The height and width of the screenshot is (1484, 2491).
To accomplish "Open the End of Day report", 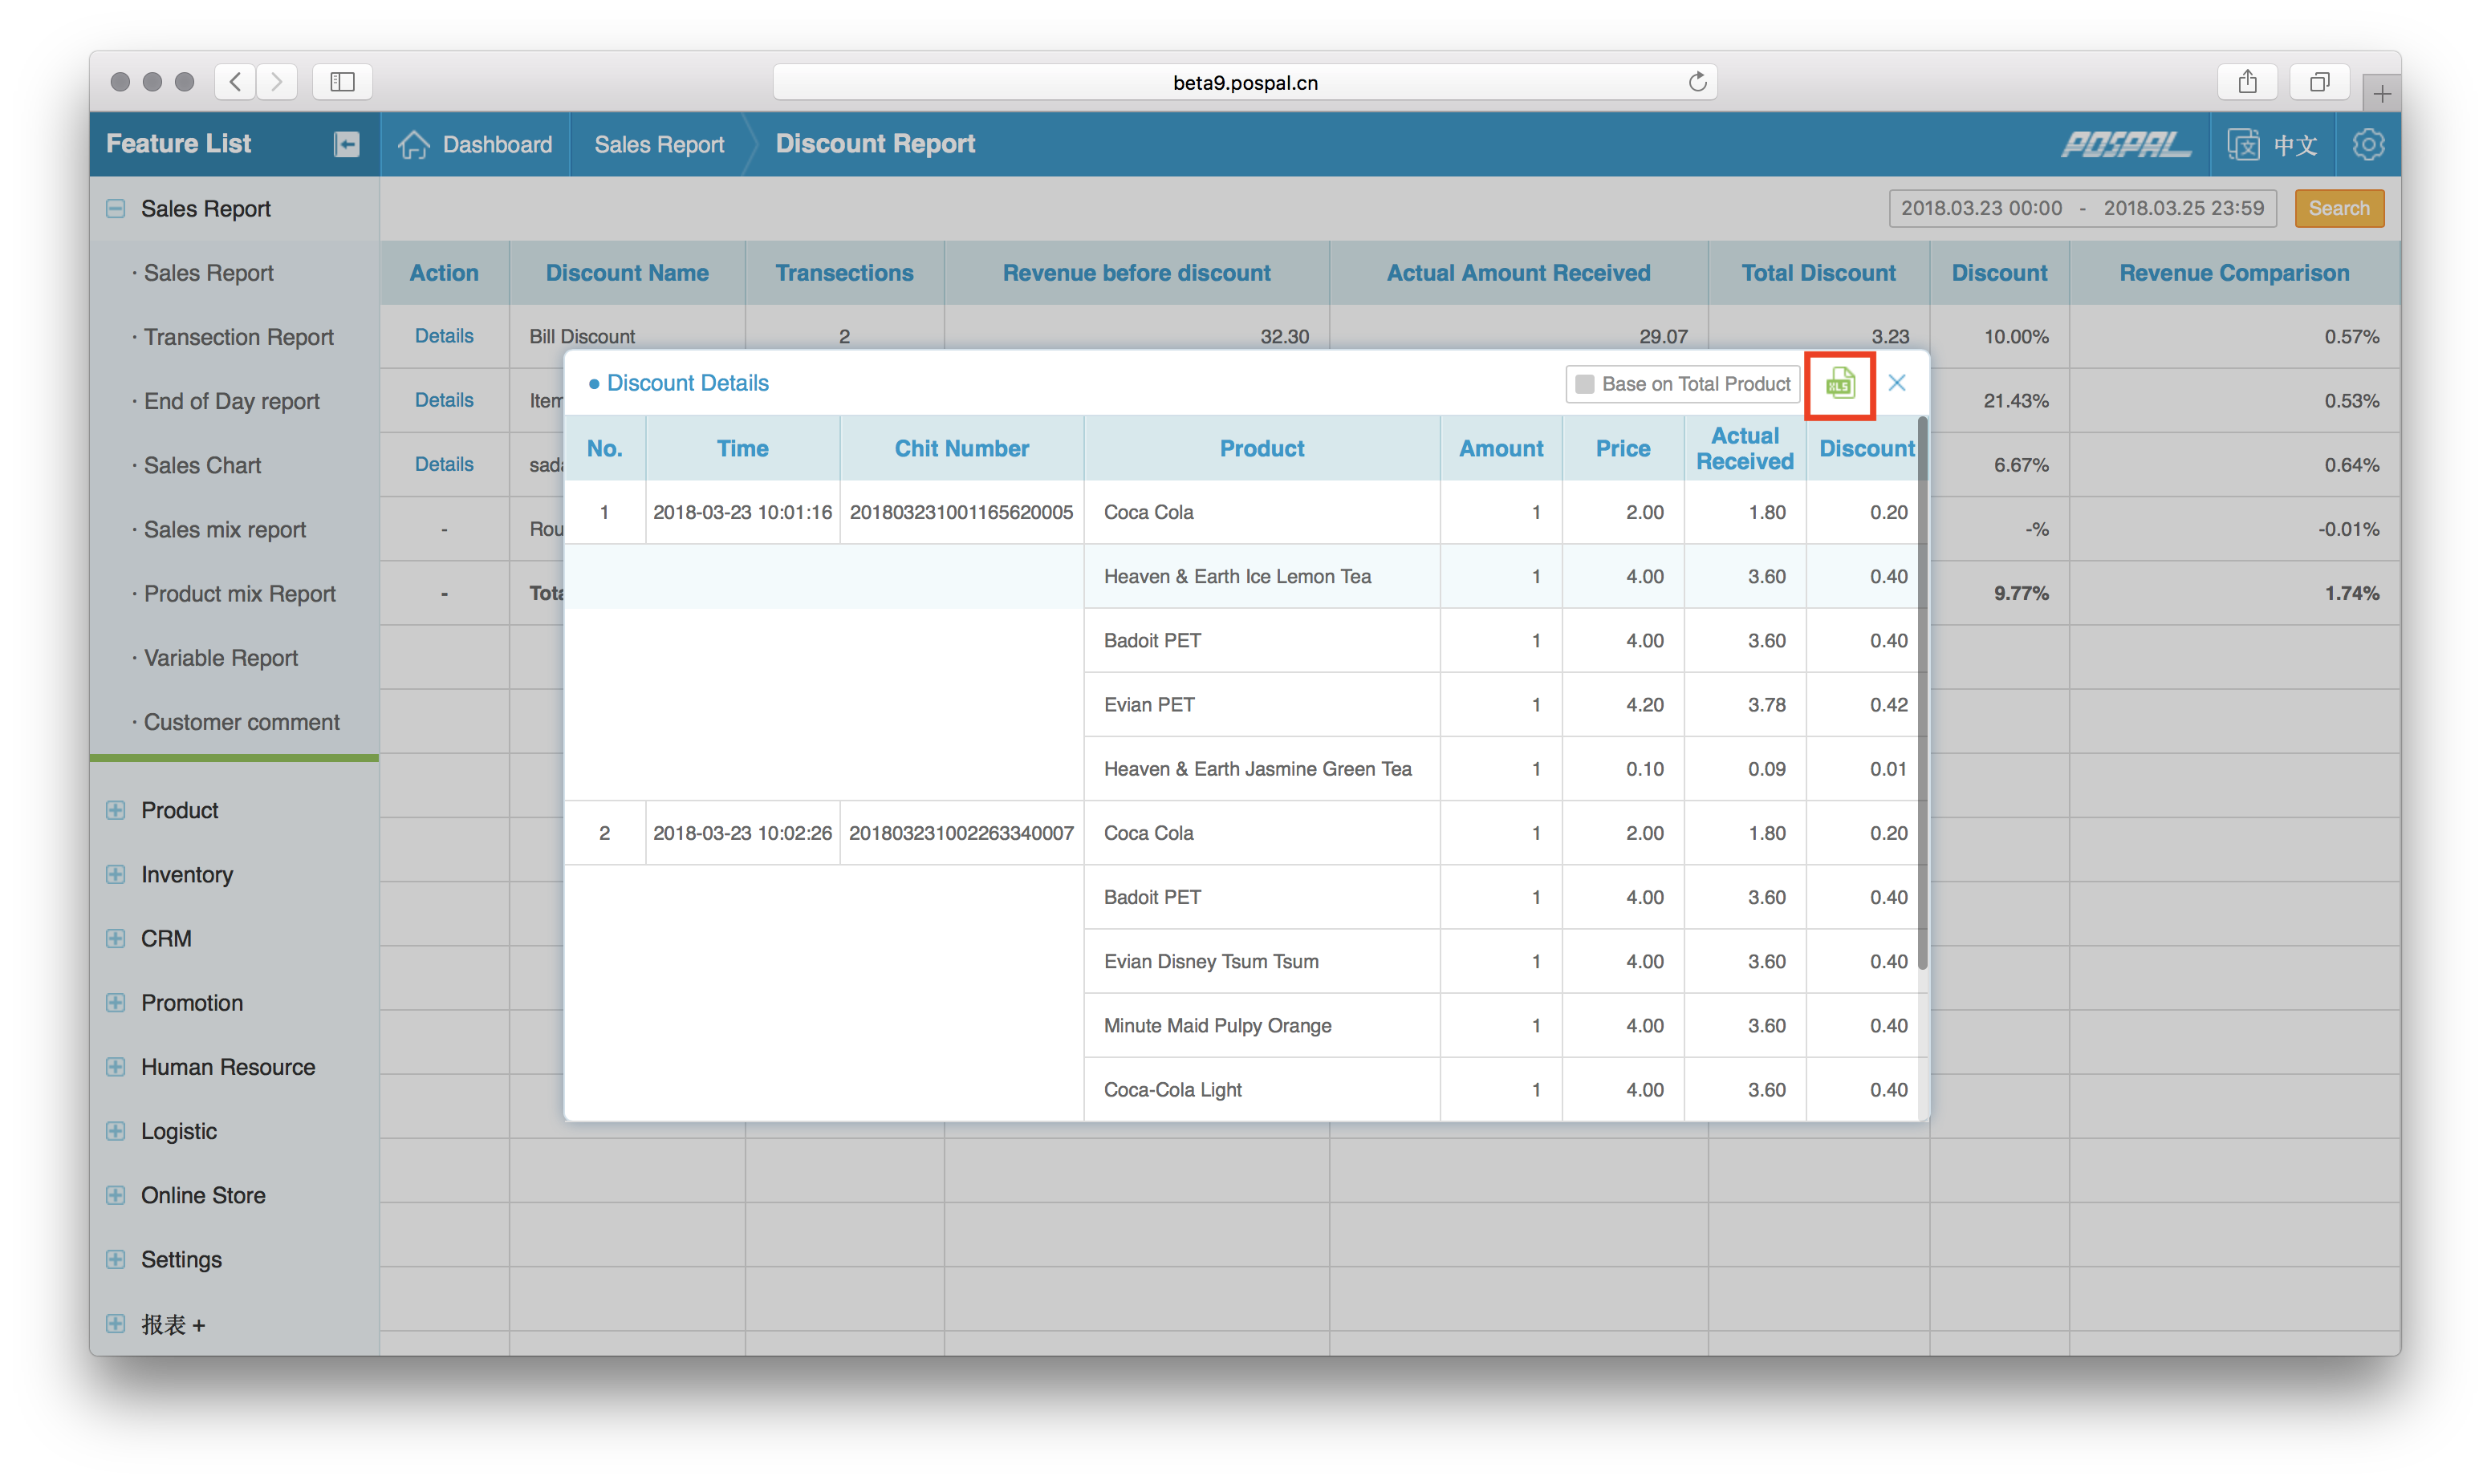I will click(231, 401).
